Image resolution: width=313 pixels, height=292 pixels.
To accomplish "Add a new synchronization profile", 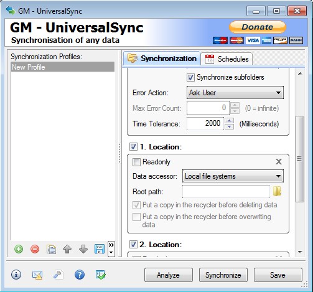I will (x=19, y=249).
